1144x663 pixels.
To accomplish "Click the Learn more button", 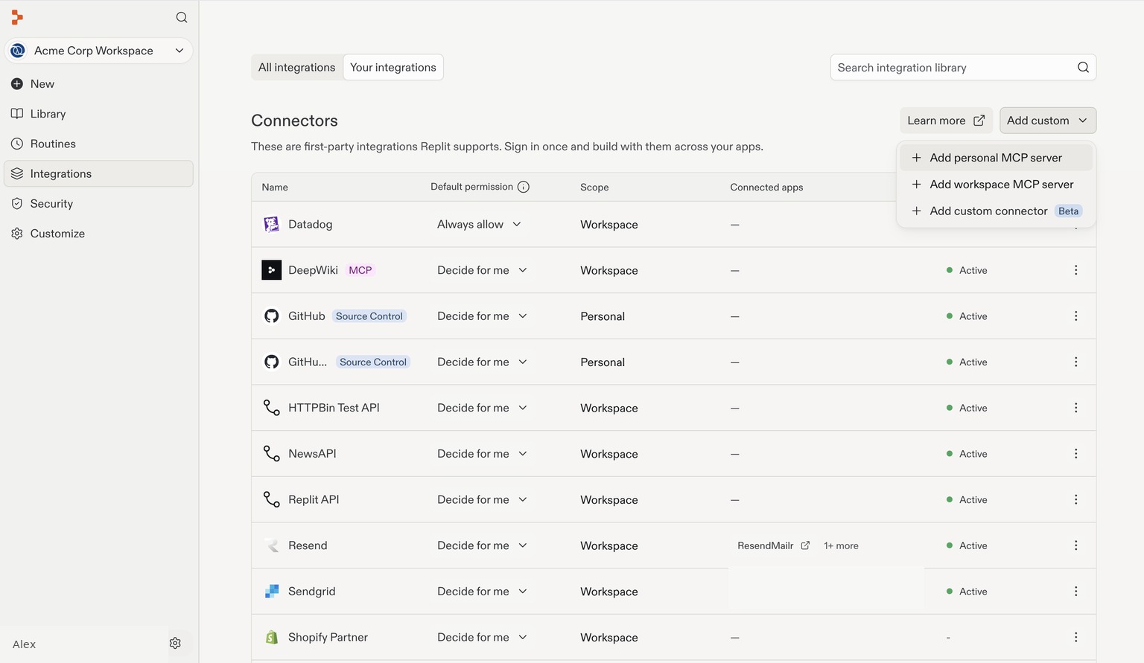I will (x=946, y=121).
